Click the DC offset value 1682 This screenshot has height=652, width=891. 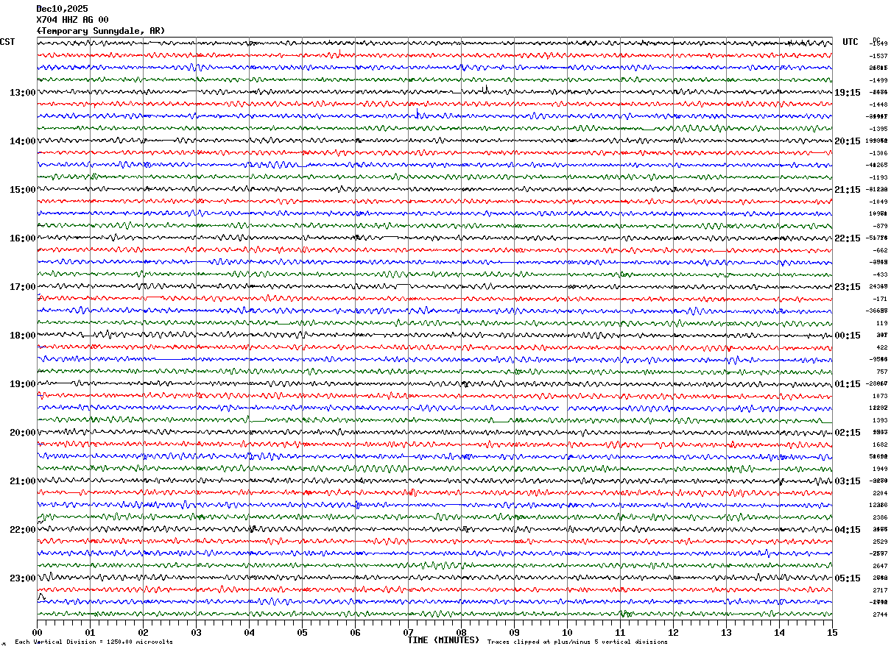click(x=880, y=444)
